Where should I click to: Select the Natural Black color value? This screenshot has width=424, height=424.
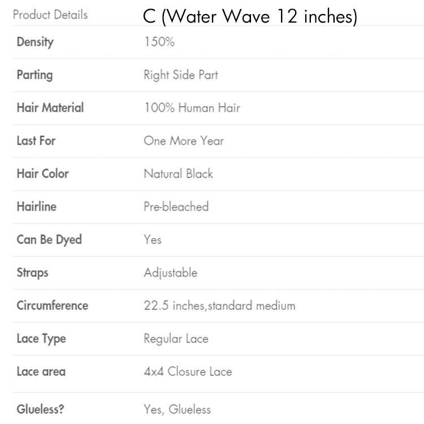tap(178, 174)
